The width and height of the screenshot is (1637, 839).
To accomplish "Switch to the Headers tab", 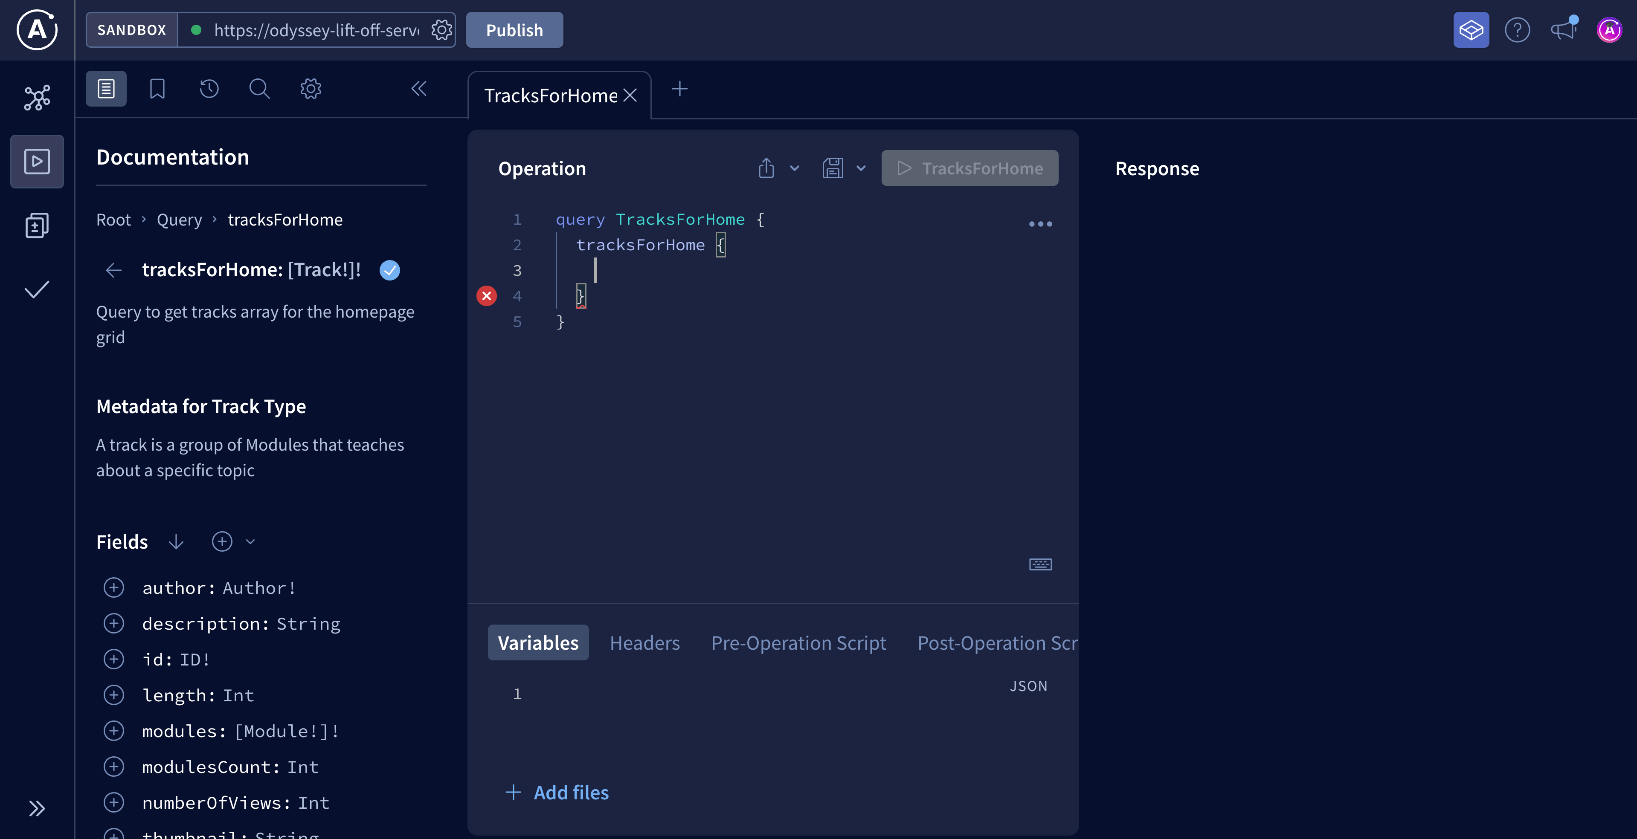I will coord(644,643).
